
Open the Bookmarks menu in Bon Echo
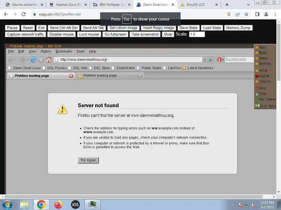(64, 51)
